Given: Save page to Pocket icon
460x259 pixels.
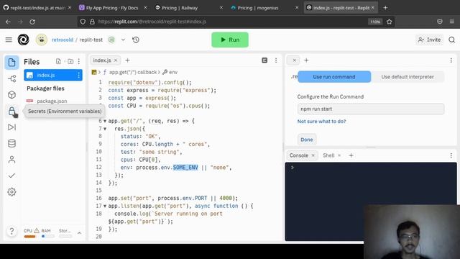Looking at the screenshot, I should coord(439,22).
